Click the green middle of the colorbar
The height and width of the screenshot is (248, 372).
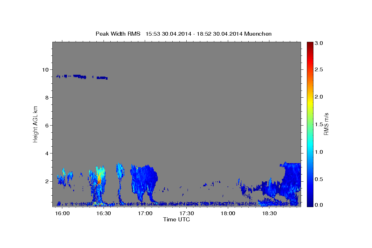tap(310, 124)
